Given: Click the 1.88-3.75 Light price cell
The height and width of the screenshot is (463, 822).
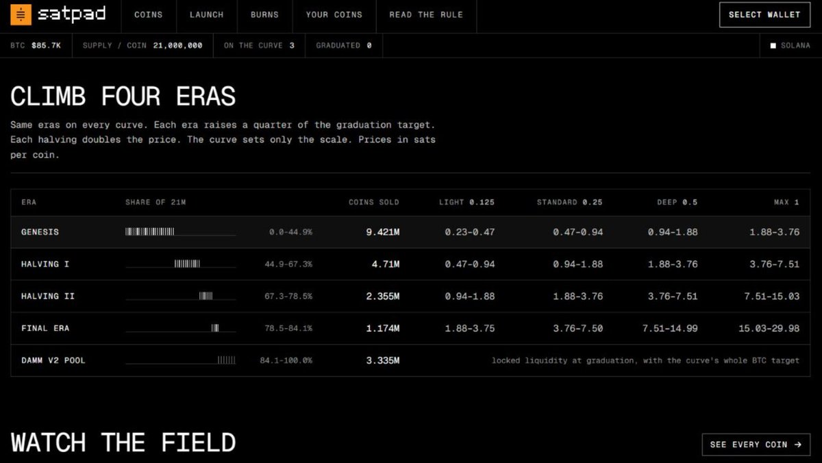Looking at the screenshot, I should pyautogui.click(x=470, y=329).
